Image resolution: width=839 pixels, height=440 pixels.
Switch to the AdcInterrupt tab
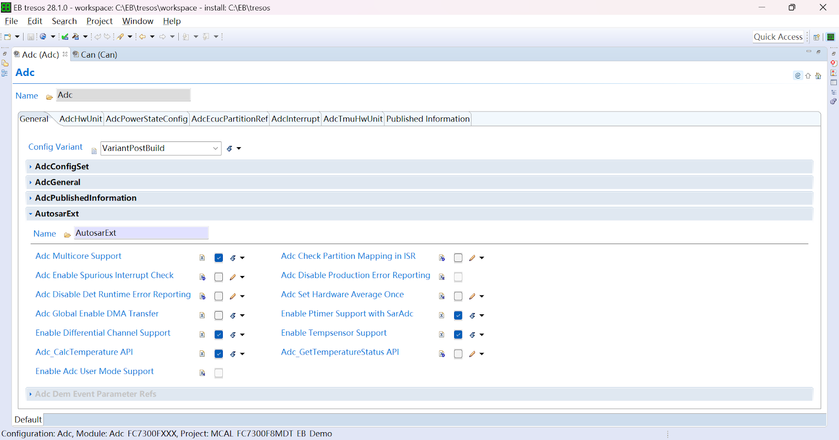[295, 119]
